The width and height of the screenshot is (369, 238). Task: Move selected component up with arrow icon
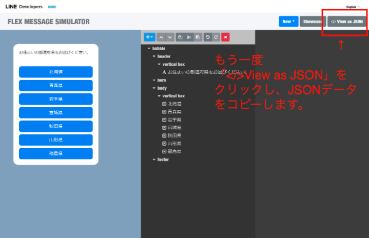point(161,37)
